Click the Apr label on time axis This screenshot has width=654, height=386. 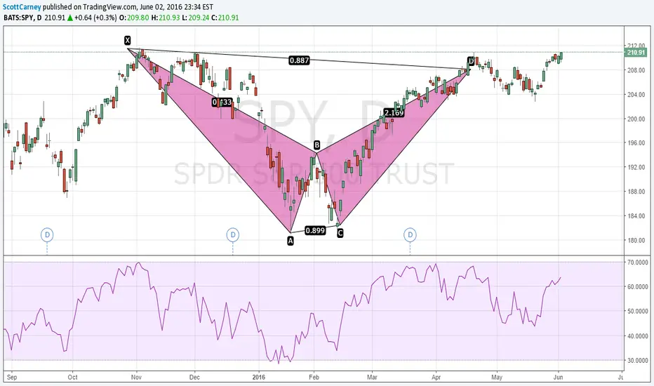(436, 378)
